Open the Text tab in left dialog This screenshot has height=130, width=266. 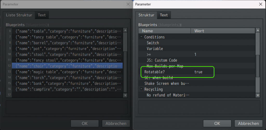[42, 15]
